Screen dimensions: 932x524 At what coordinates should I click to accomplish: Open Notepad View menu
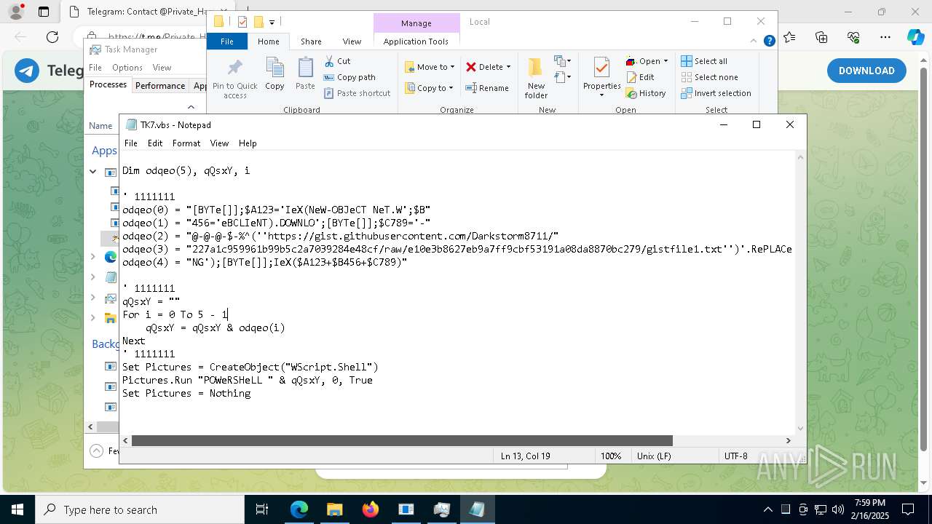(x=219, y=143)
